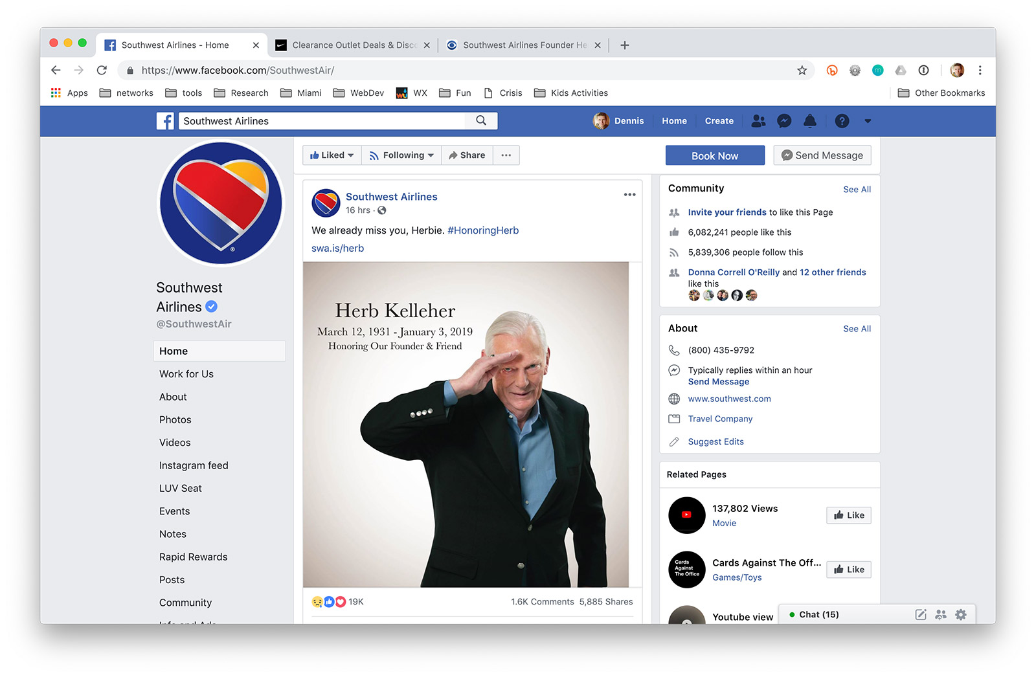The height and width of the screenshot is (677, 1036).
Task: Toggle Liked status for the page
Action: tap(332, 155)
